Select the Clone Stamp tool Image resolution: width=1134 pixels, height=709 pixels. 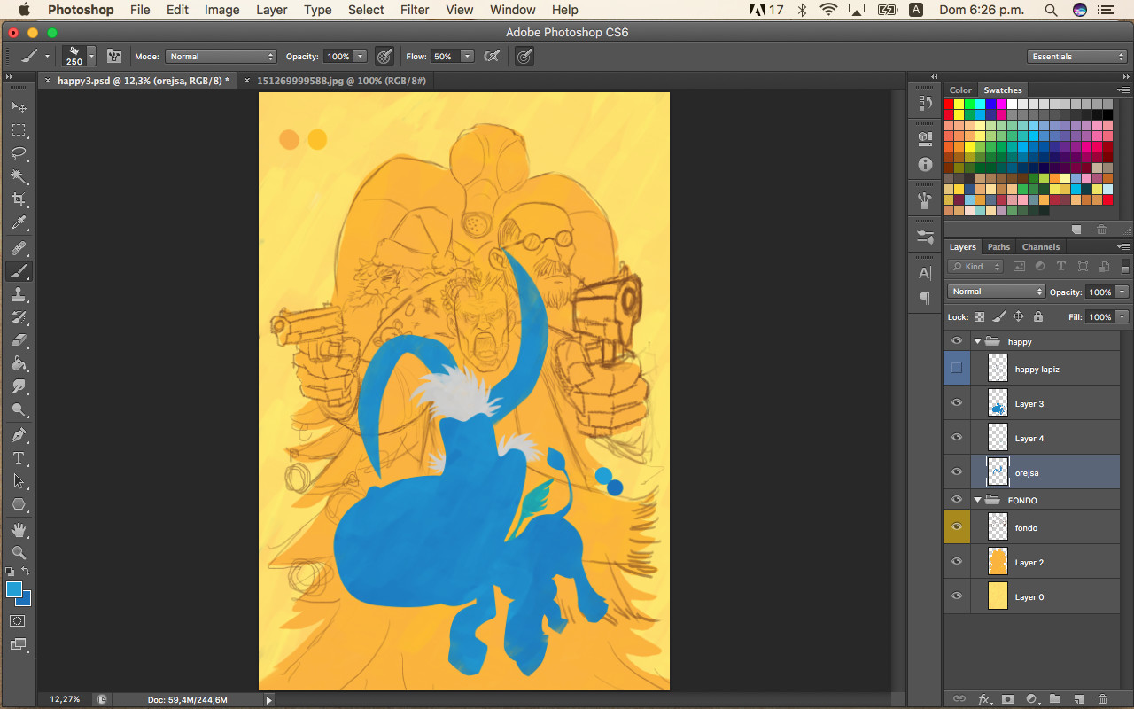pyautogui.click(x=19, y=294)
